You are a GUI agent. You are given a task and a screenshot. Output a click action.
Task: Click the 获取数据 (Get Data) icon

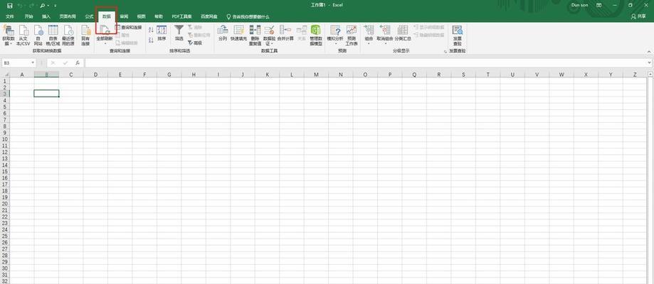pyautogui.click(x=9, y=34)
